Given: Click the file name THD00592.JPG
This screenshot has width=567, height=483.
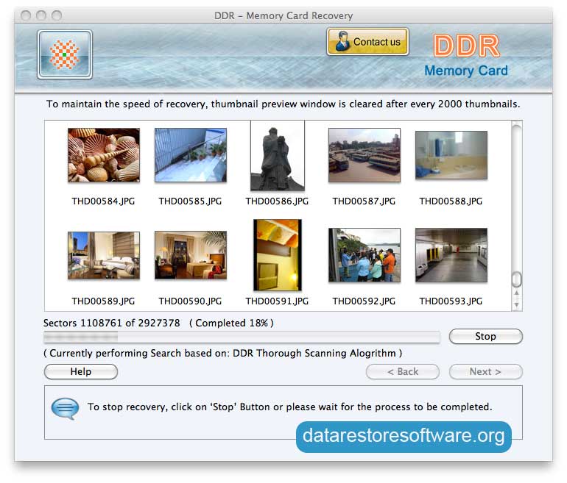Looking at the screenshot, I should pos(364,301).
